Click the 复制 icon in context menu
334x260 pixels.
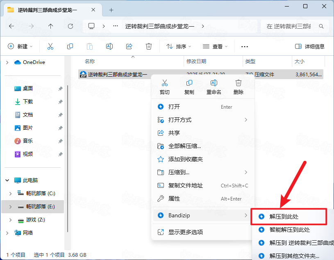click(x=189, y=83)
